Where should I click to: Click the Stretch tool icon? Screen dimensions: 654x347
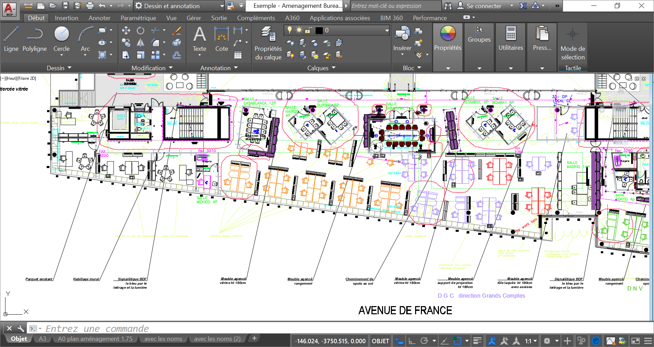126,55
